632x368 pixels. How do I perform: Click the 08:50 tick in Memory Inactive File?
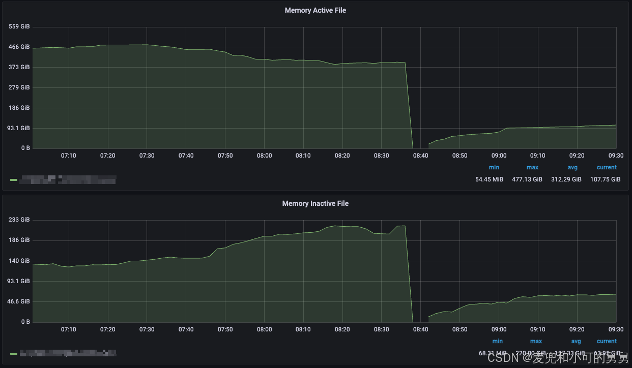[x=459, y=329]
